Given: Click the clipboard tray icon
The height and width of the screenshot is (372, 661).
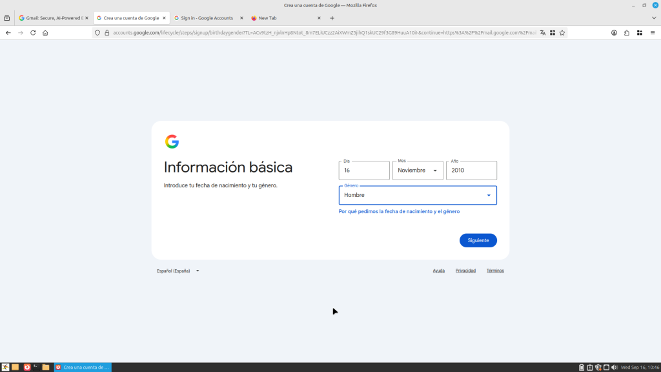Looking at the screenshot, I should [x=590, y=367].
